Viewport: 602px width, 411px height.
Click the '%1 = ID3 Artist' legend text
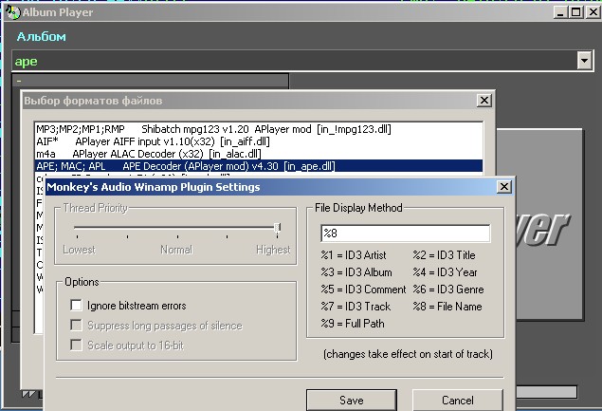pyautogui.click(x=354, y=255)
